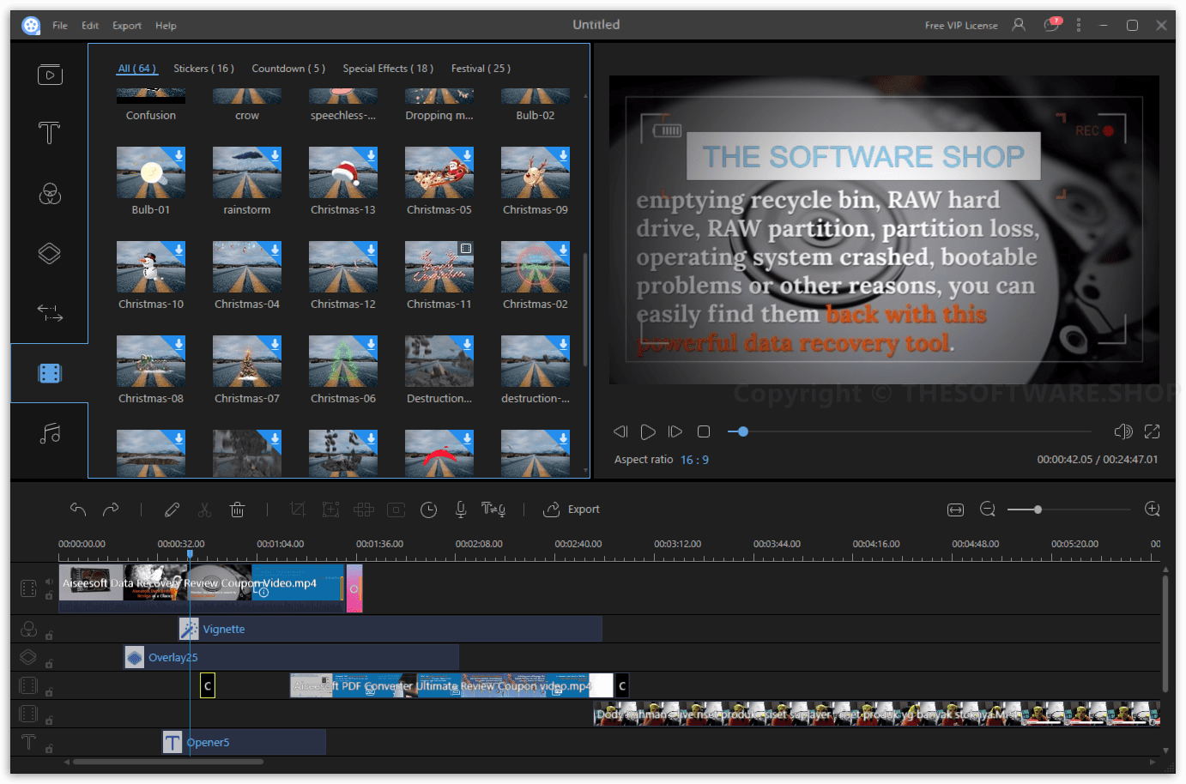Screen dimensions: 1186x784
Task: Toggle lock on the Opener5 text track
Action: click(x=49, y=749)
